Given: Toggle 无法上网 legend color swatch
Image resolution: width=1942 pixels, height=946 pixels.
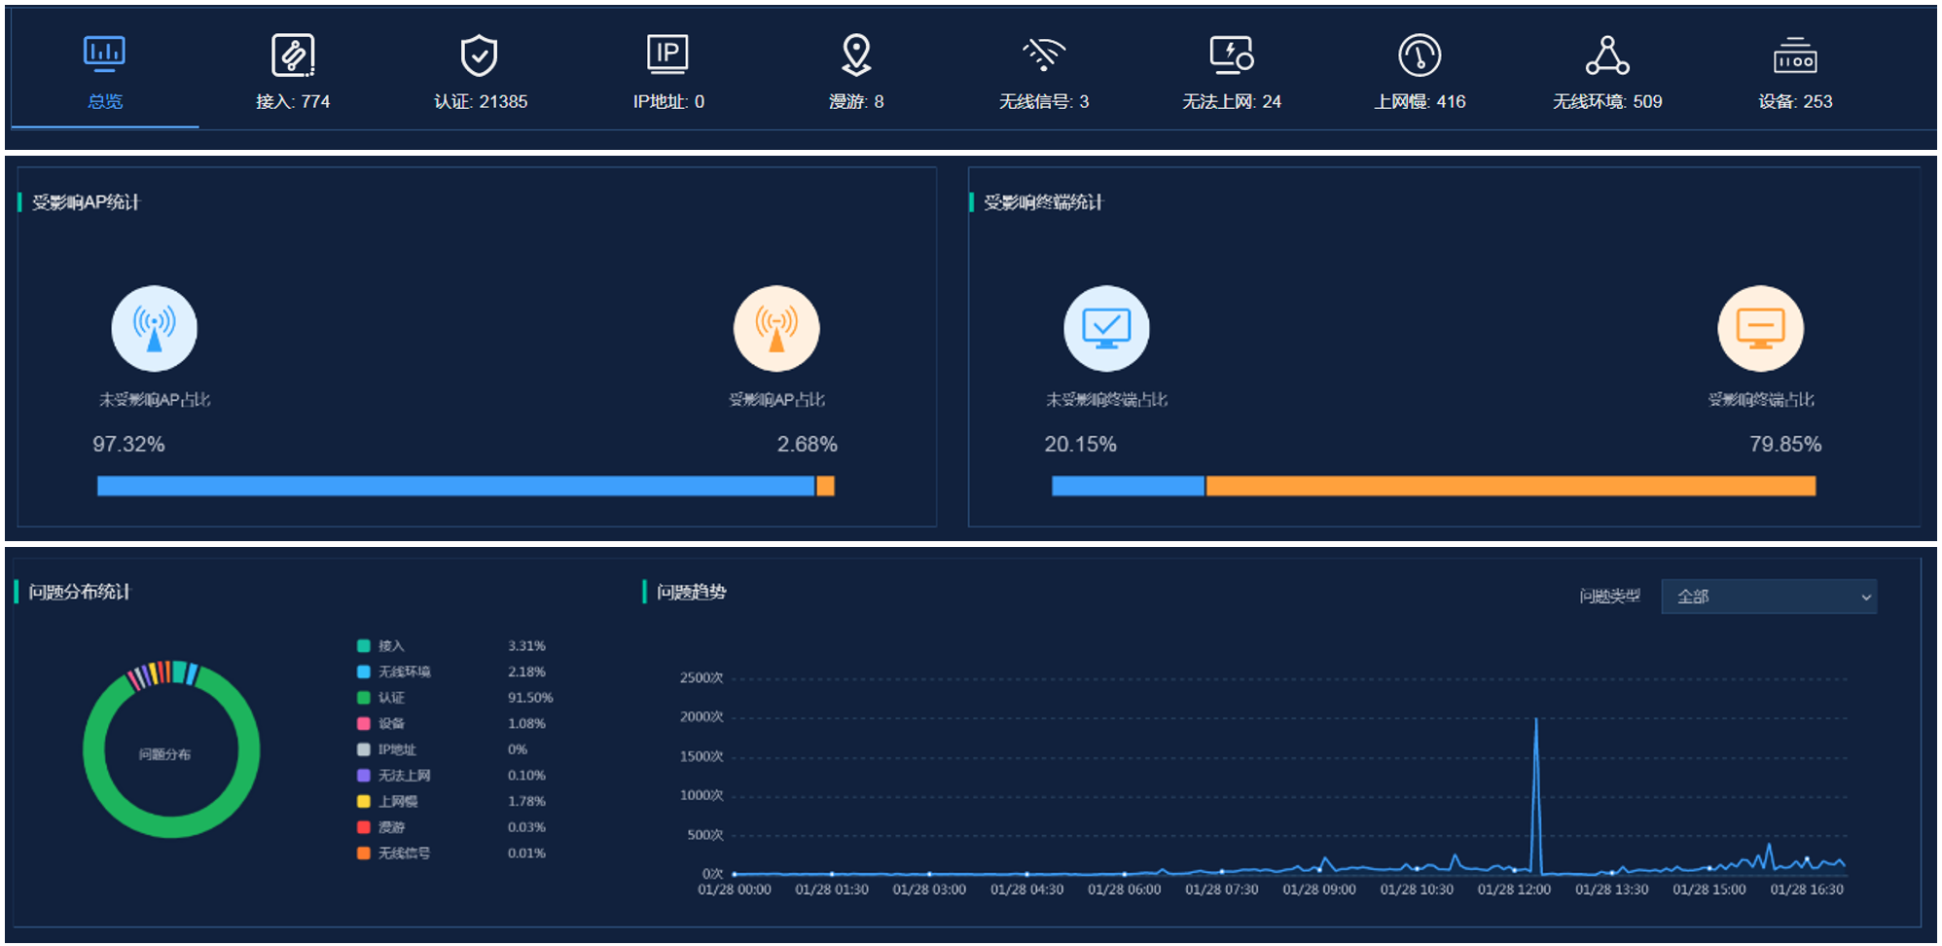Looking at the screenshot, I should [363, 775].
